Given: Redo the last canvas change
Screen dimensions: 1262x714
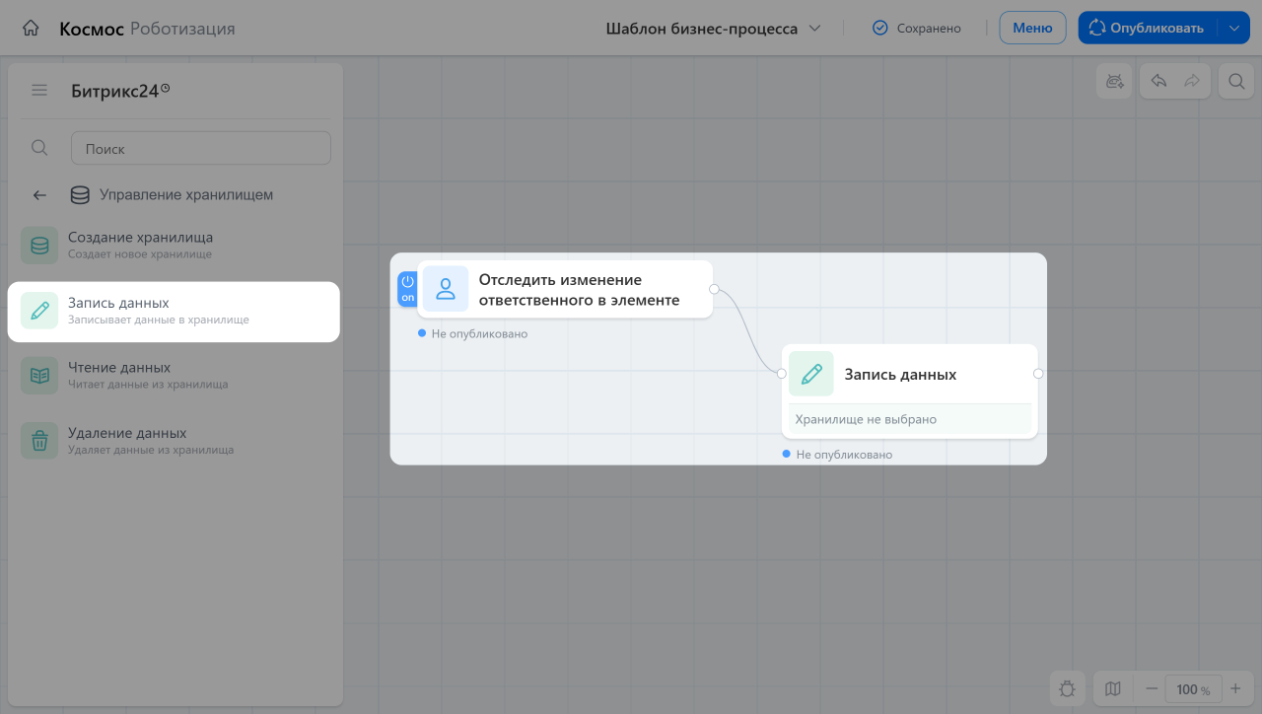Looking at the screenshot, I should coord(1191,81).
